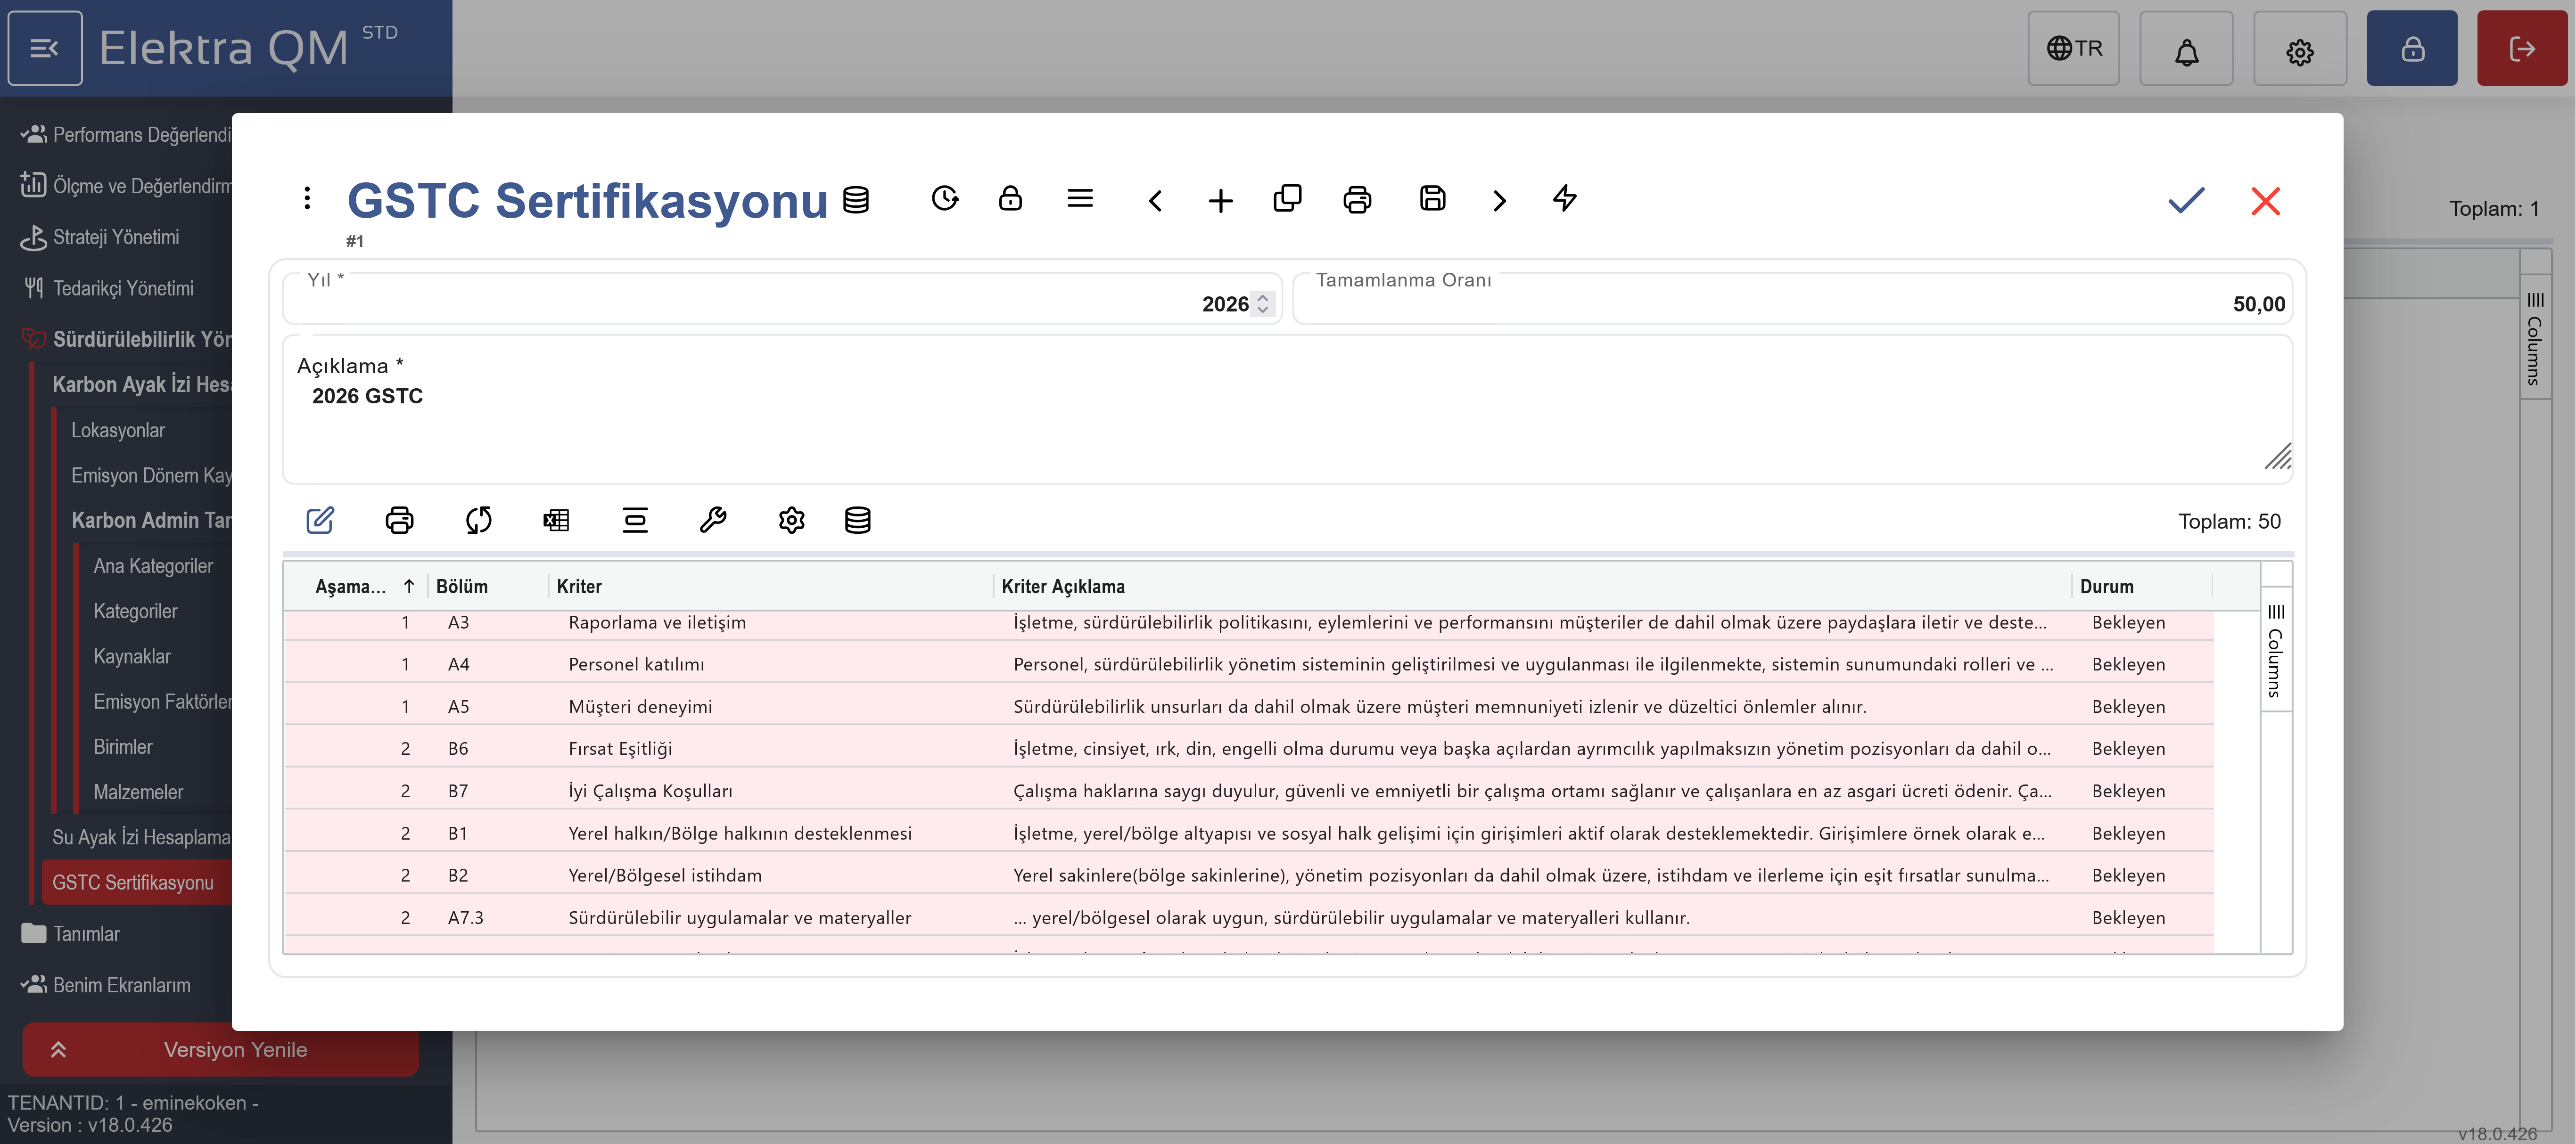Refresh the criteria grid
This screenshot has height=1144, width=2576.
click(x=478, y=520)
